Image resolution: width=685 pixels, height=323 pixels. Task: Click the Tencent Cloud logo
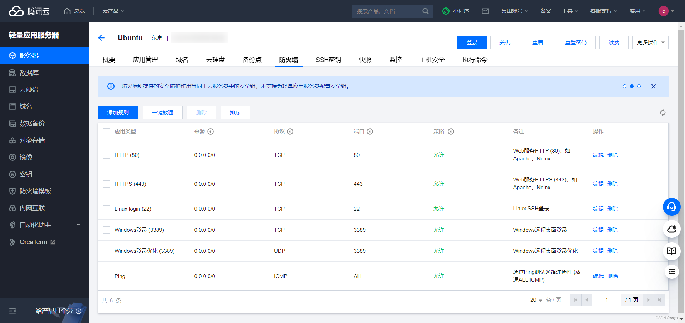point(29,11)
